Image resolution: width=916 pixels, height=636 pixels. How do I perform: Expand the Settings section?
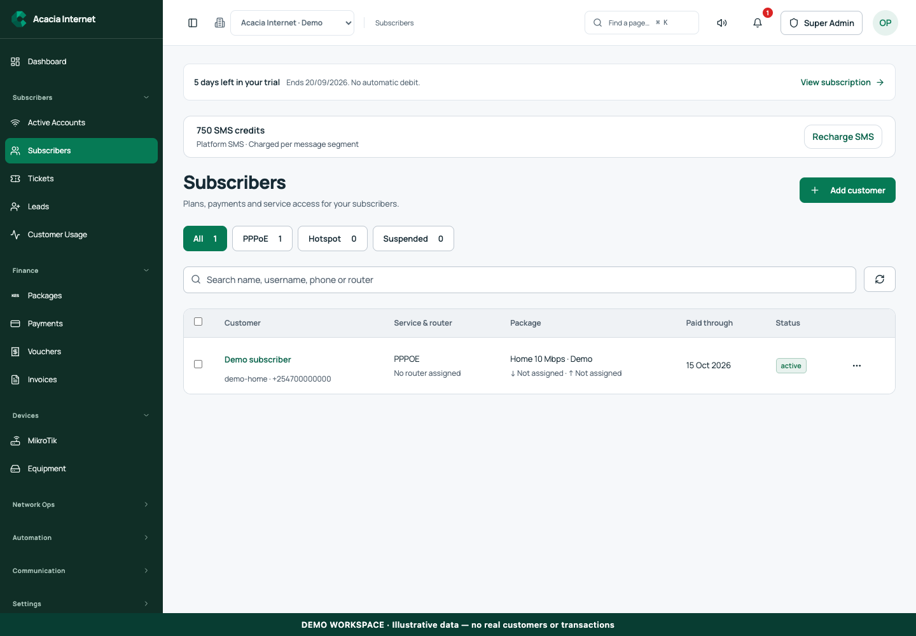click(x=81, y=604)
